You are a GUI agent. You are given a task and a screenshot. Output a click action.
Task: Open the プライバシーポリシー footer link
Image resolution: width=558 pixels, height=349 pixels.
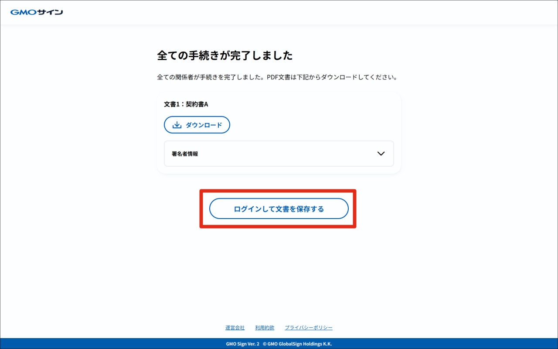[x=309, y=328]
